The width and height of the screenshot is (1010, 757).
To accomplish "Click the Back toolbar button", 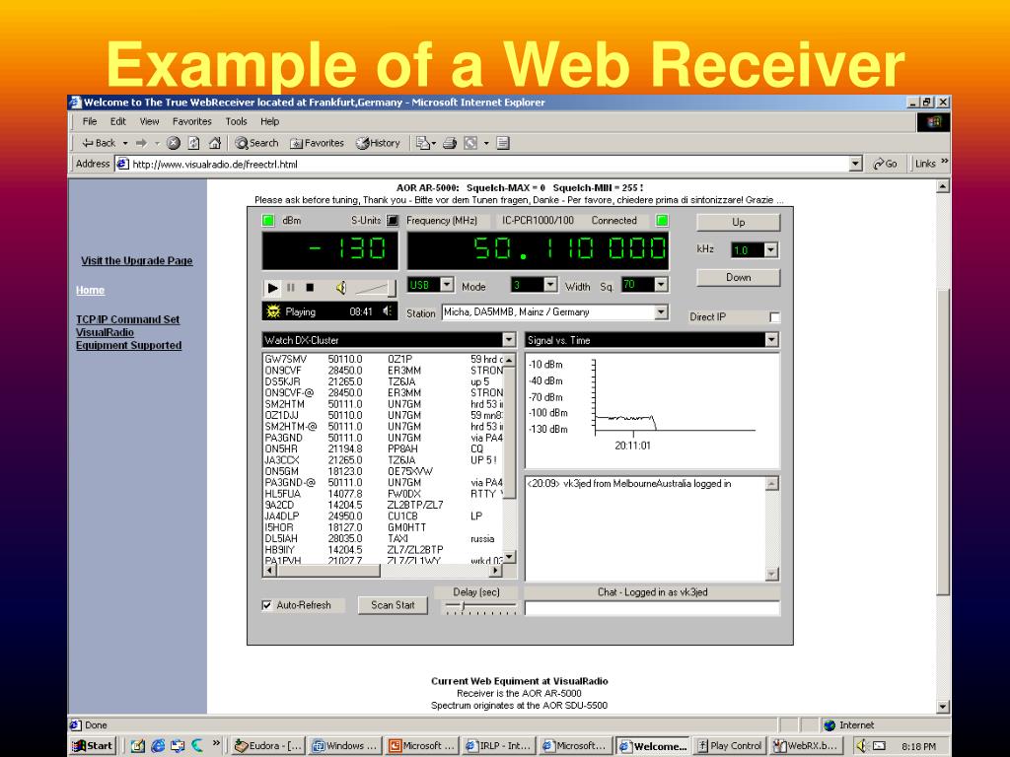I will pos(99,143).
